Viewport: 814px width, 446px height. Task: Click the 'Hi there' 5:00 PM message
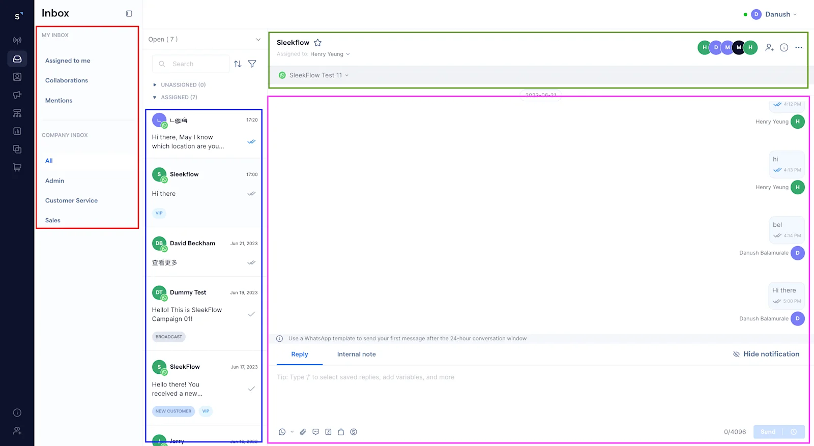tap(787, 295)
